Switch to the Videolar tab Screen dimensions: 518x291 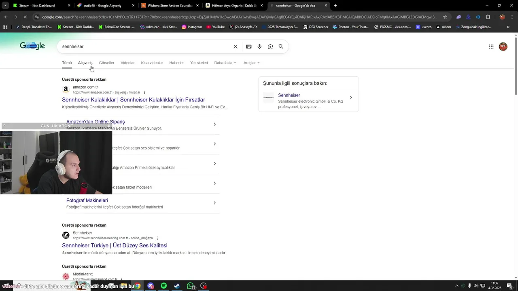pos(127,63)
